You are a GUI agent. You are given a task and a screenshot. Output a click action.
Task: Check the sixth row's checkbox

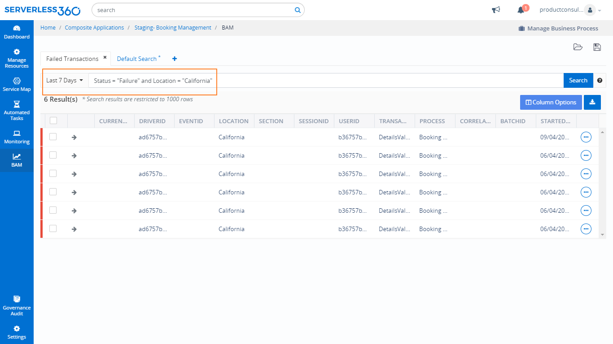[x=53, y=228]
